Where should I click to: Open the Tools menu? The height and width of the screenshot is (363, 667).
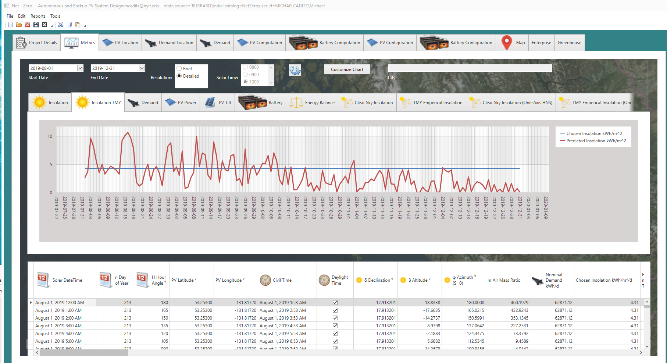[56, 16]
